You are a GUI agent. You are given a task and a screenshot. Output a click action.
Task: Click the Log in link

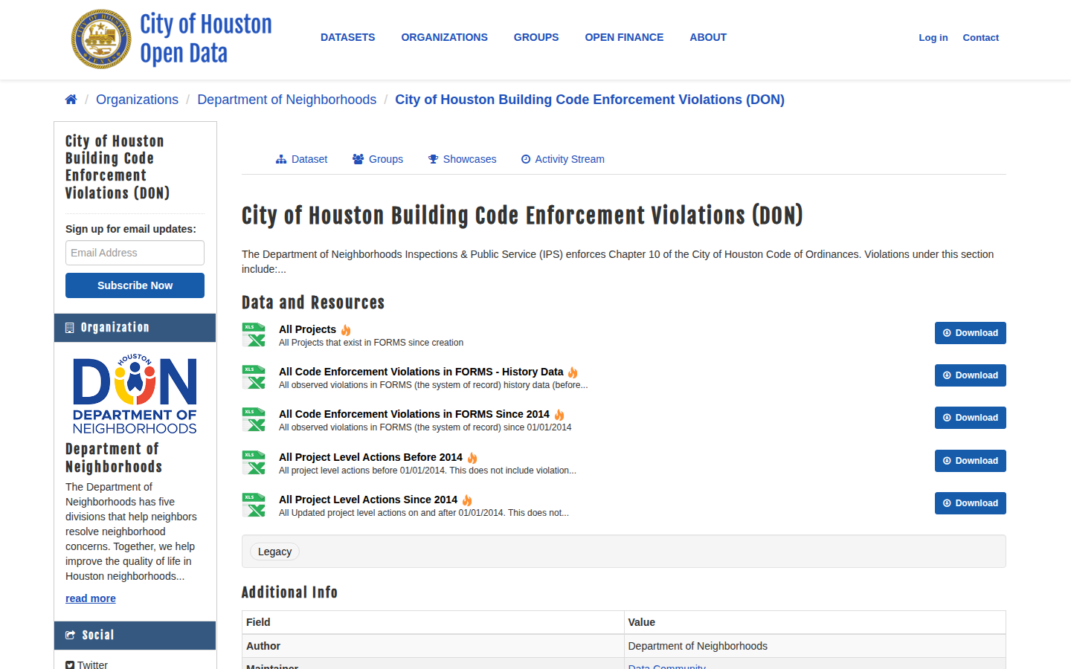tap(933, 37)
